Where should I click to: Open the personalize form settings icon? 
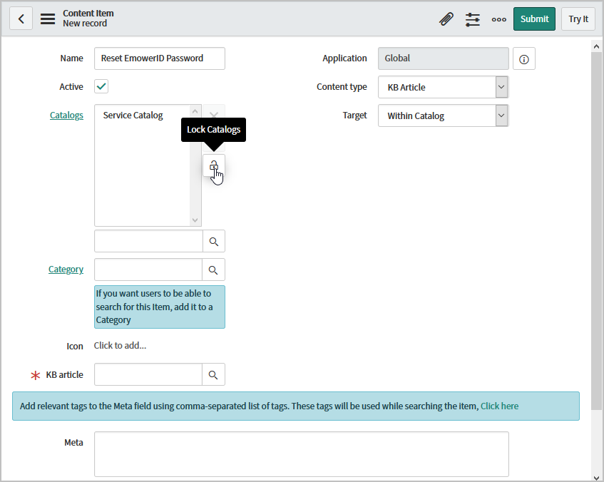(x=473, y=19)
